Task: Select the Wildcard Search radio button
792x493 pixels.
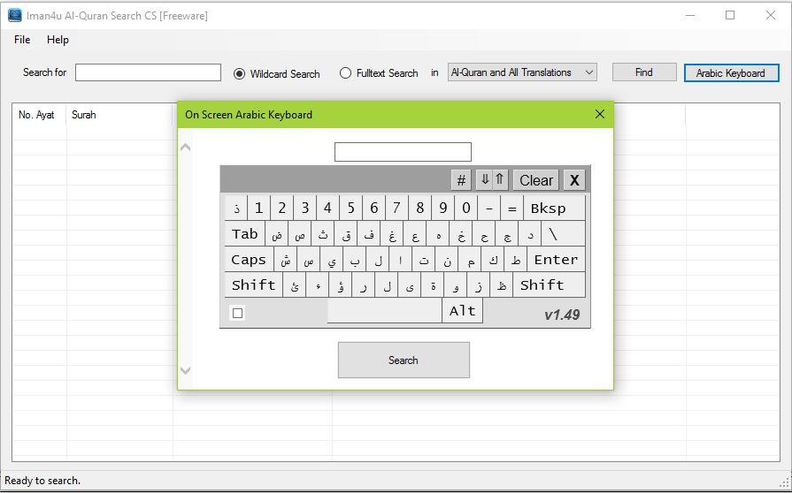Action: 240,73
